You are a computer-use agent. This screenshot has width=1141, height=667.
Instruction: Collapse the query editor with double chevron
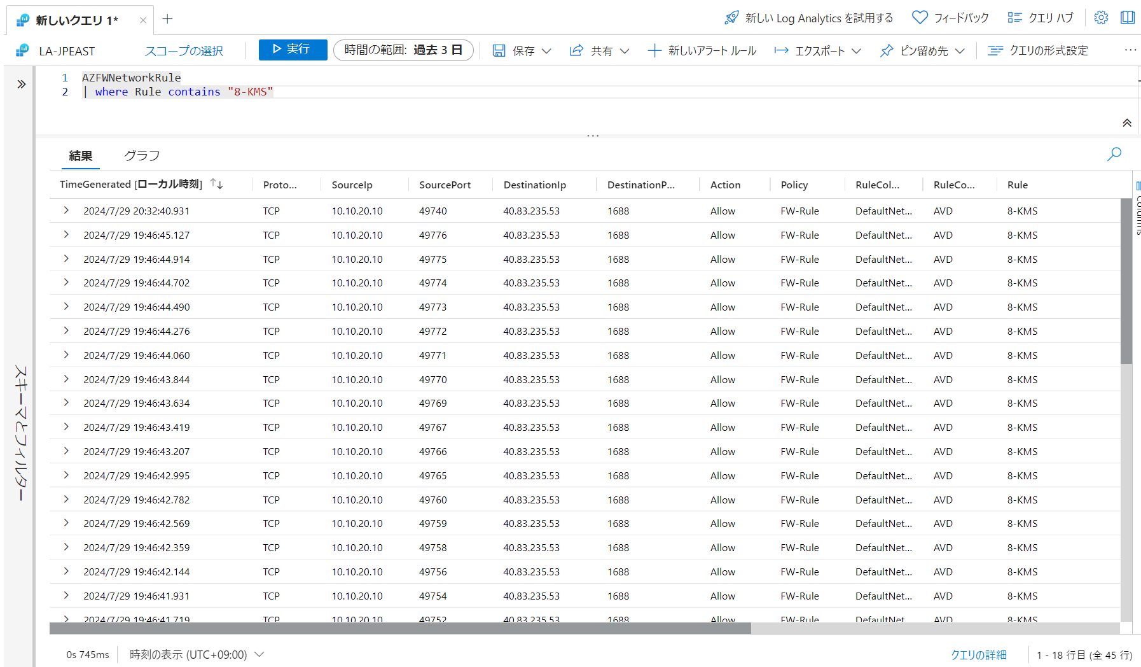[x=1127, y=123]
